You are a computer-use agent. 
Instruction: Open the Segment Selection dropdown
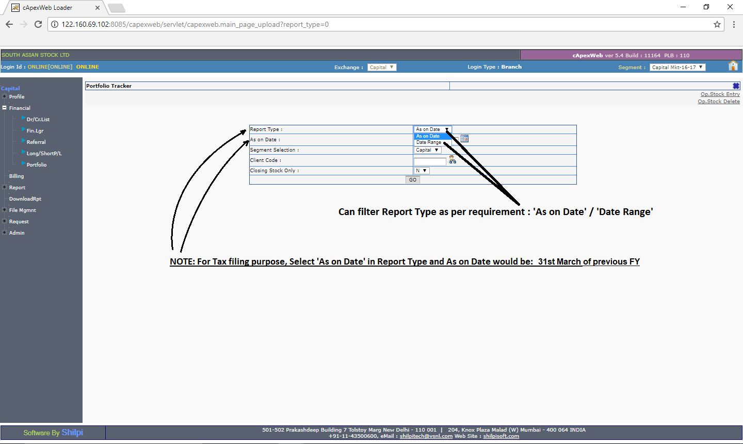tap(428, 150)
